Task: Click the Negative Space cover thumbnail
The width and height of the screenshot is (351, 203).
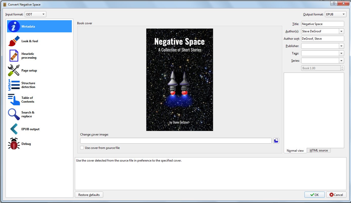Action: click(x=180, y=79)
